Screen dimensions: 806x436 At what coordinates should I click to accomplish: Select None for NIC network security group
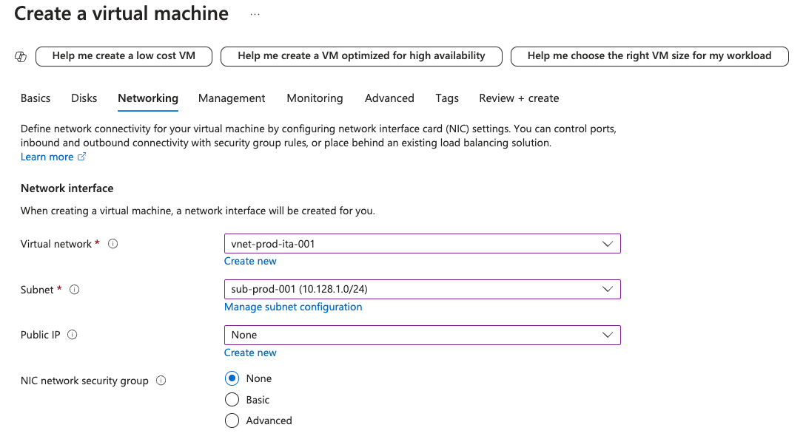click(x=232, y=378)
